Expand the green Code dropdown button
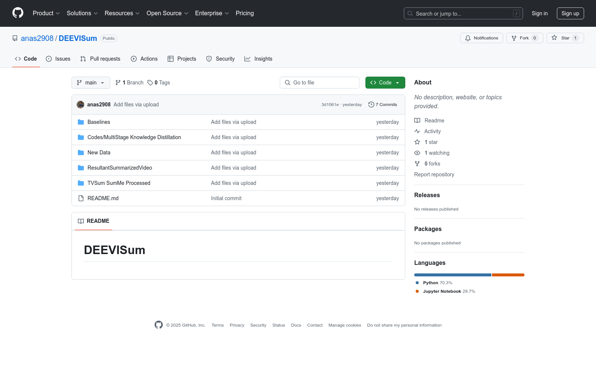Image resolution: width=596 pixels, height=372 pixels. click(x=385, y=83)
